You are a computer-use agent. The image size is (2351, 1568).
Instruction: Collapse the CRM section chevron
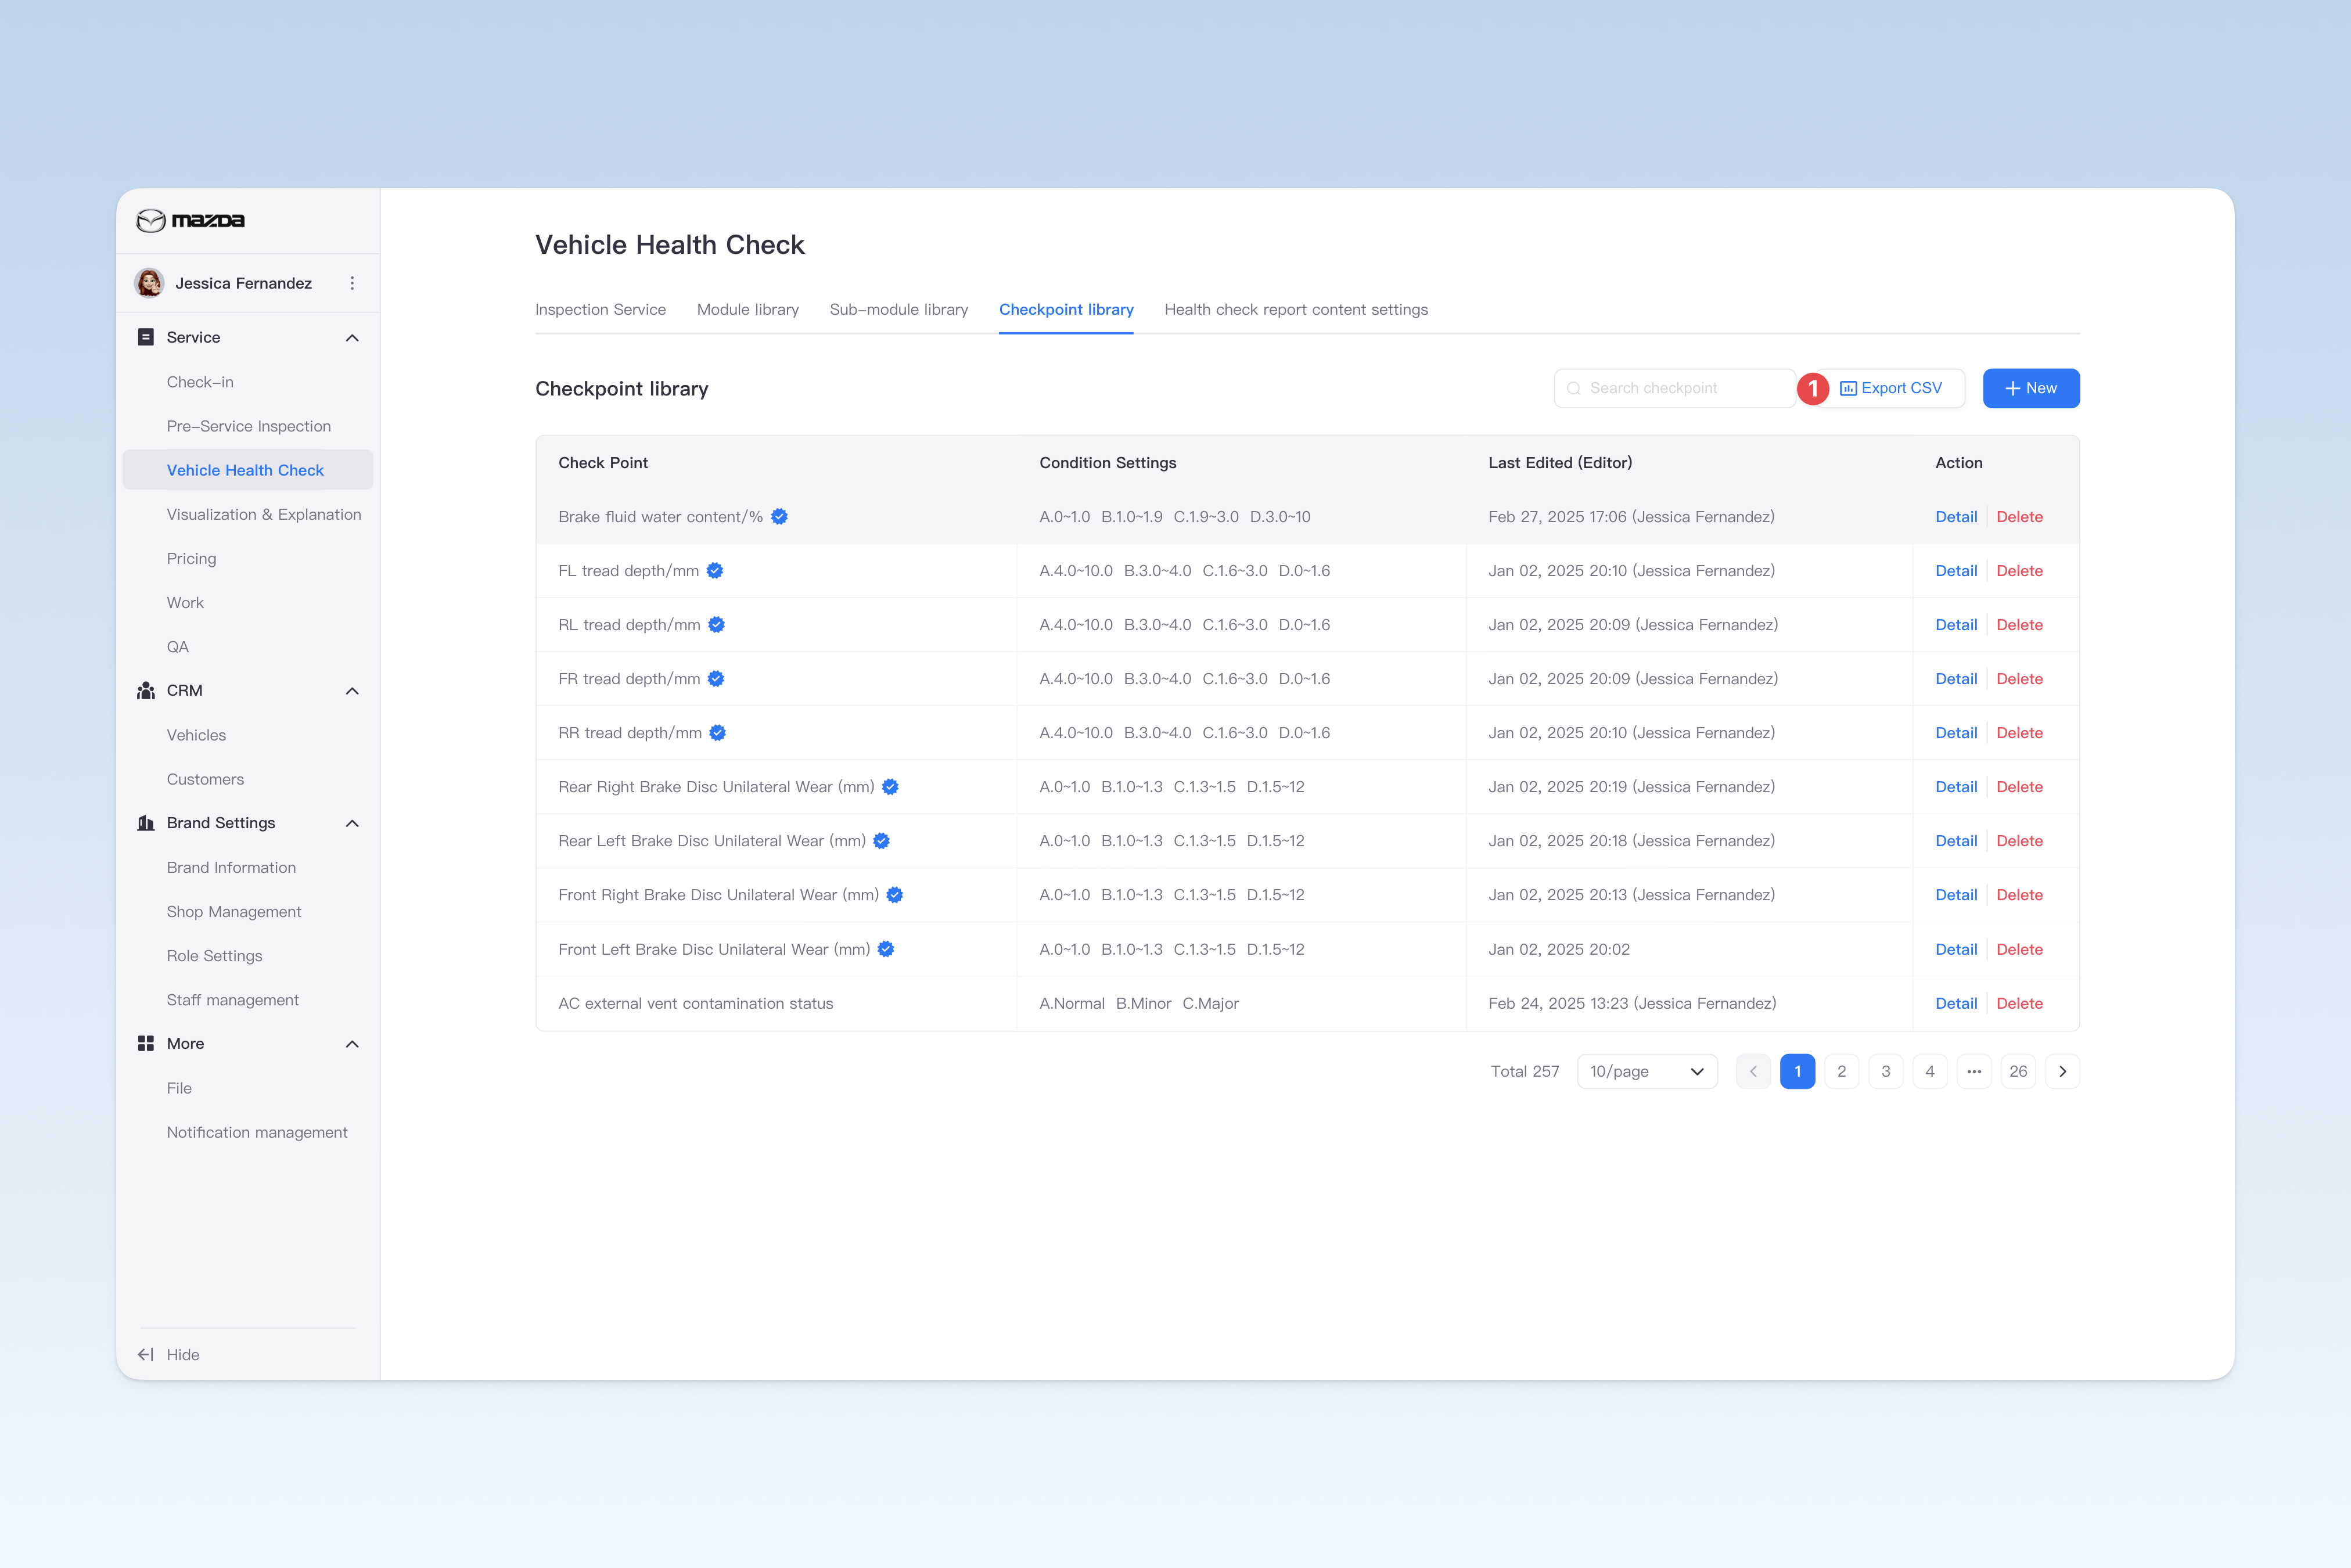pyautogui.click(x=352, y=691)
